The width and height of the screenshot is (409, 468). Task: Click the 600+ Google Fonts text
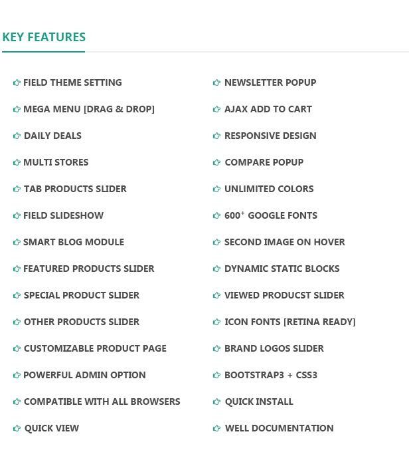(271, 215)
